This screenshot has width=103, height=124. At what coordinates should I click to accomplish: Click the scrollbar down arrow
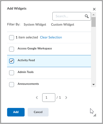click(x=94, y=84)
